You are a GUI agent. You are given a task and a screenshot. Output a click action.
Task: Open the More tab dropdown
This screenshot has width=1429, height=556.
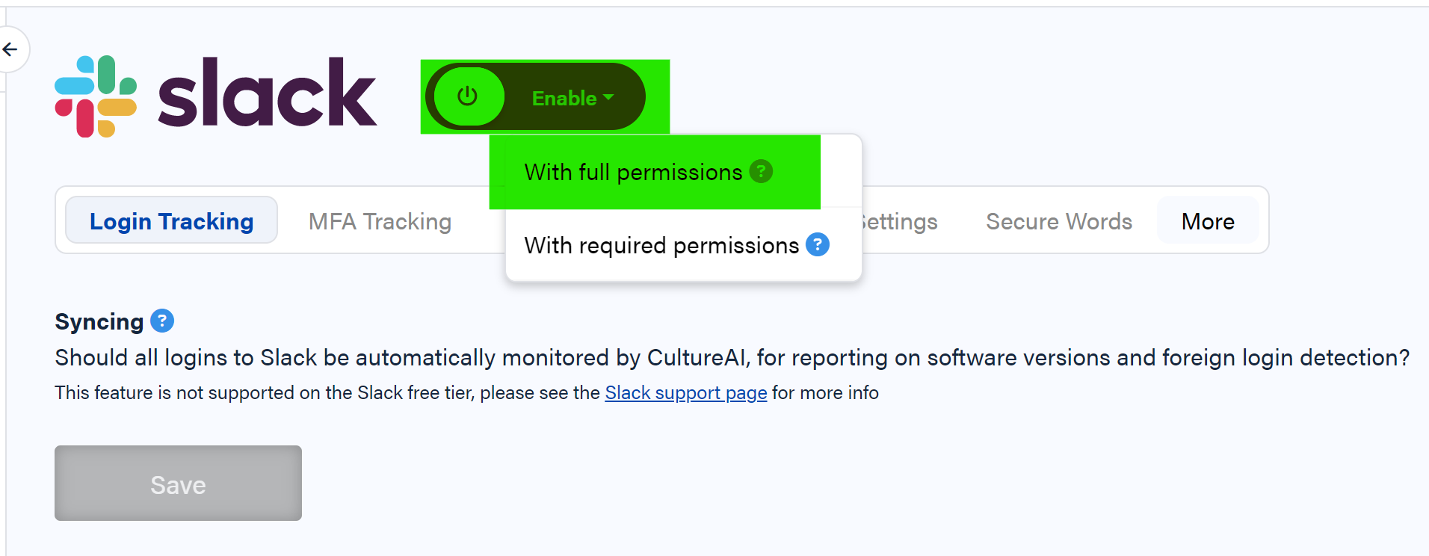(x=1207, y=220)
